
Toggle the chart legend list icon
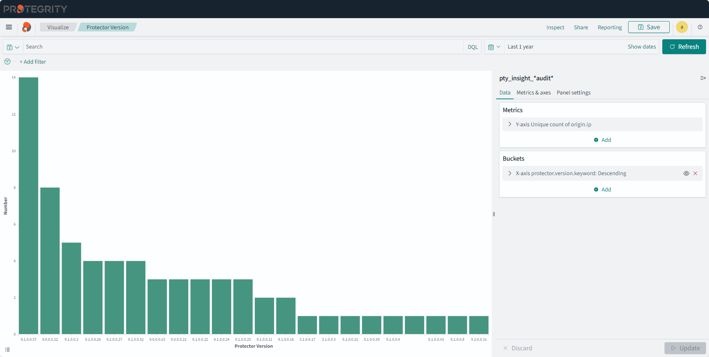[7, 349]
